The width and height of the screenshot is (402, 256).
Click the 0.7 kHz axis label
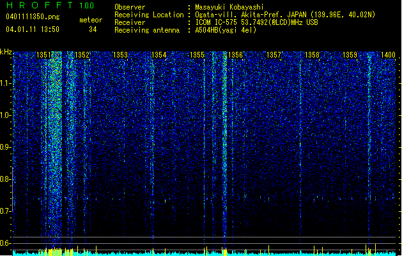pos(5,211)
